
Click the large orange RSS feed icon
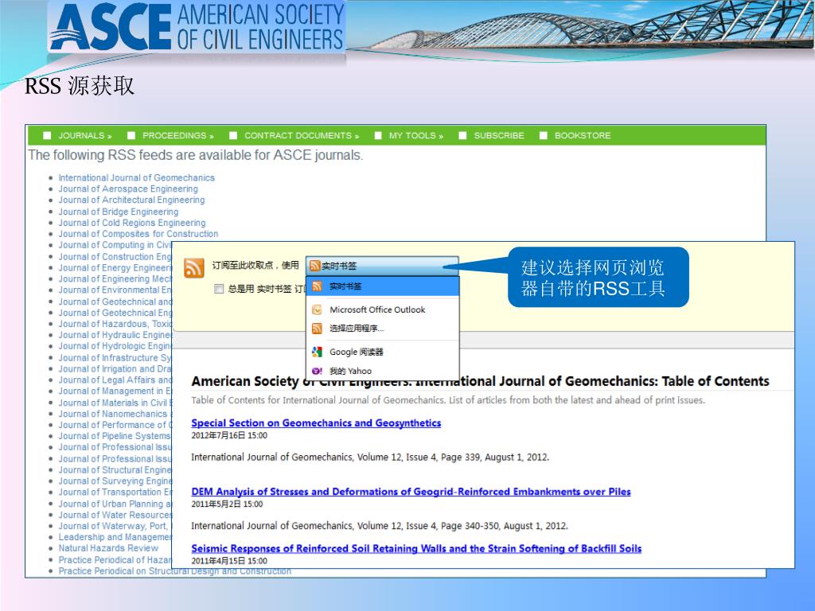pos(194,268)
